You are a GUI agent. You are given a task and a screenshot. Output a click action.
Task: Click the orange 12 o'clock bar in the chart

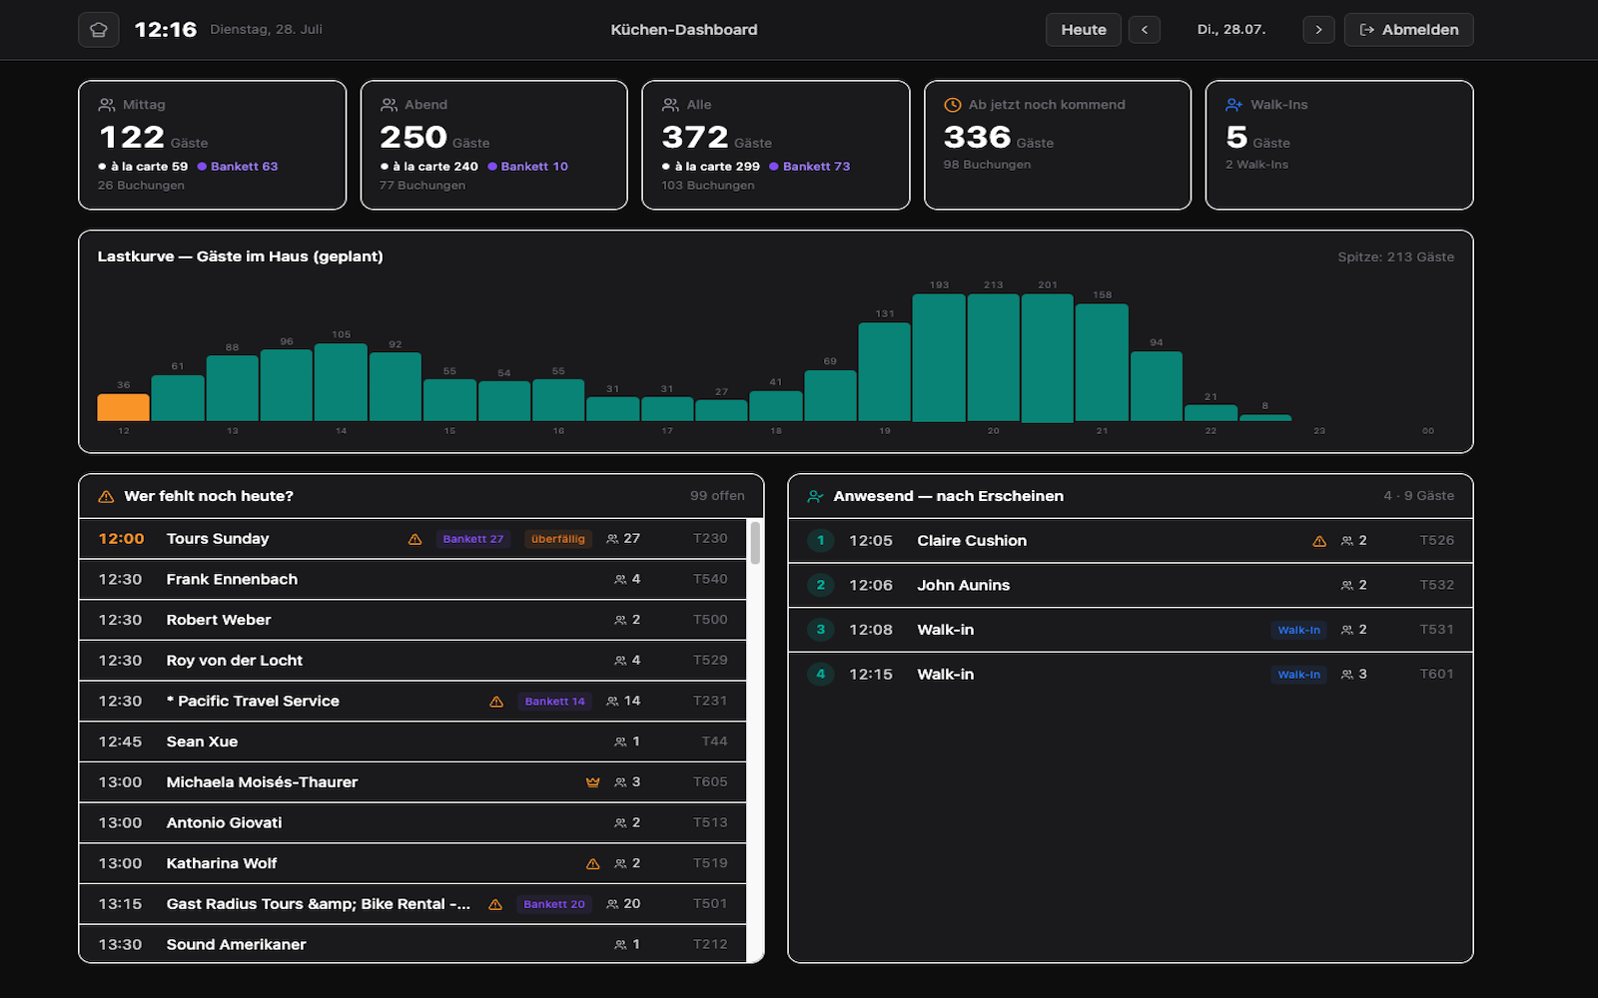[123, 407]
